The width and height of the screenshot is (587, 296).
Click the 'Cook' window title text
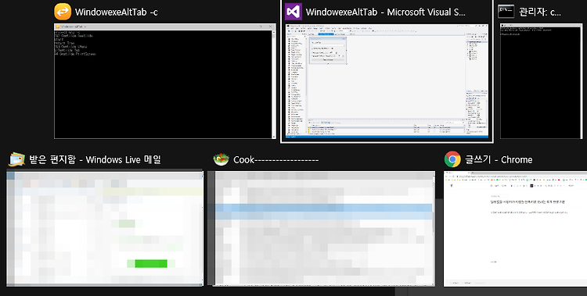276,160
